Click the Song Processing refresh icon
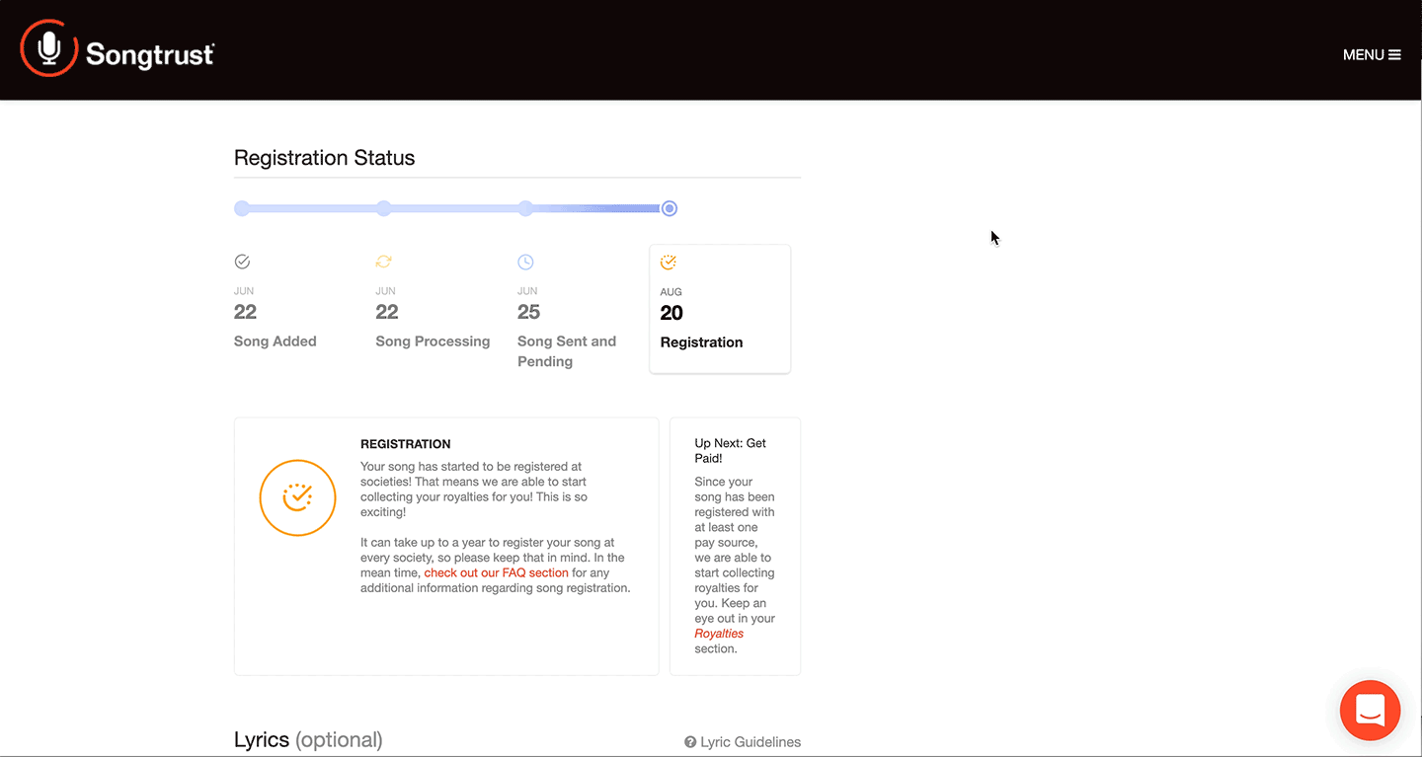This screenshot has height=757, width=1422. 384,262
